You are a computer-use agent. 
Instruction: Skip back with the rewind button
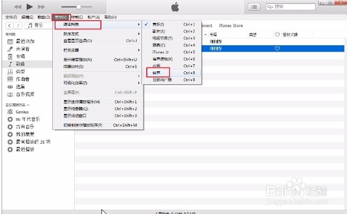[18, 7]
